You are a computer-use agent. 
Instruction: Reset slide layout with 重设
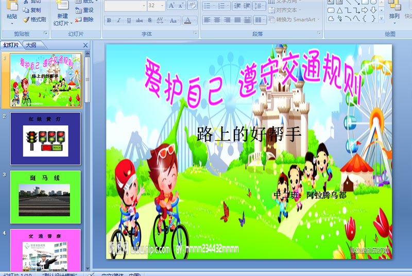click(x=84, y=10)
